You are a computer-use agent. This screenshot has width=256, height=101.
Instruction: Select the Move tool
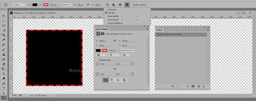coord(4,16)
